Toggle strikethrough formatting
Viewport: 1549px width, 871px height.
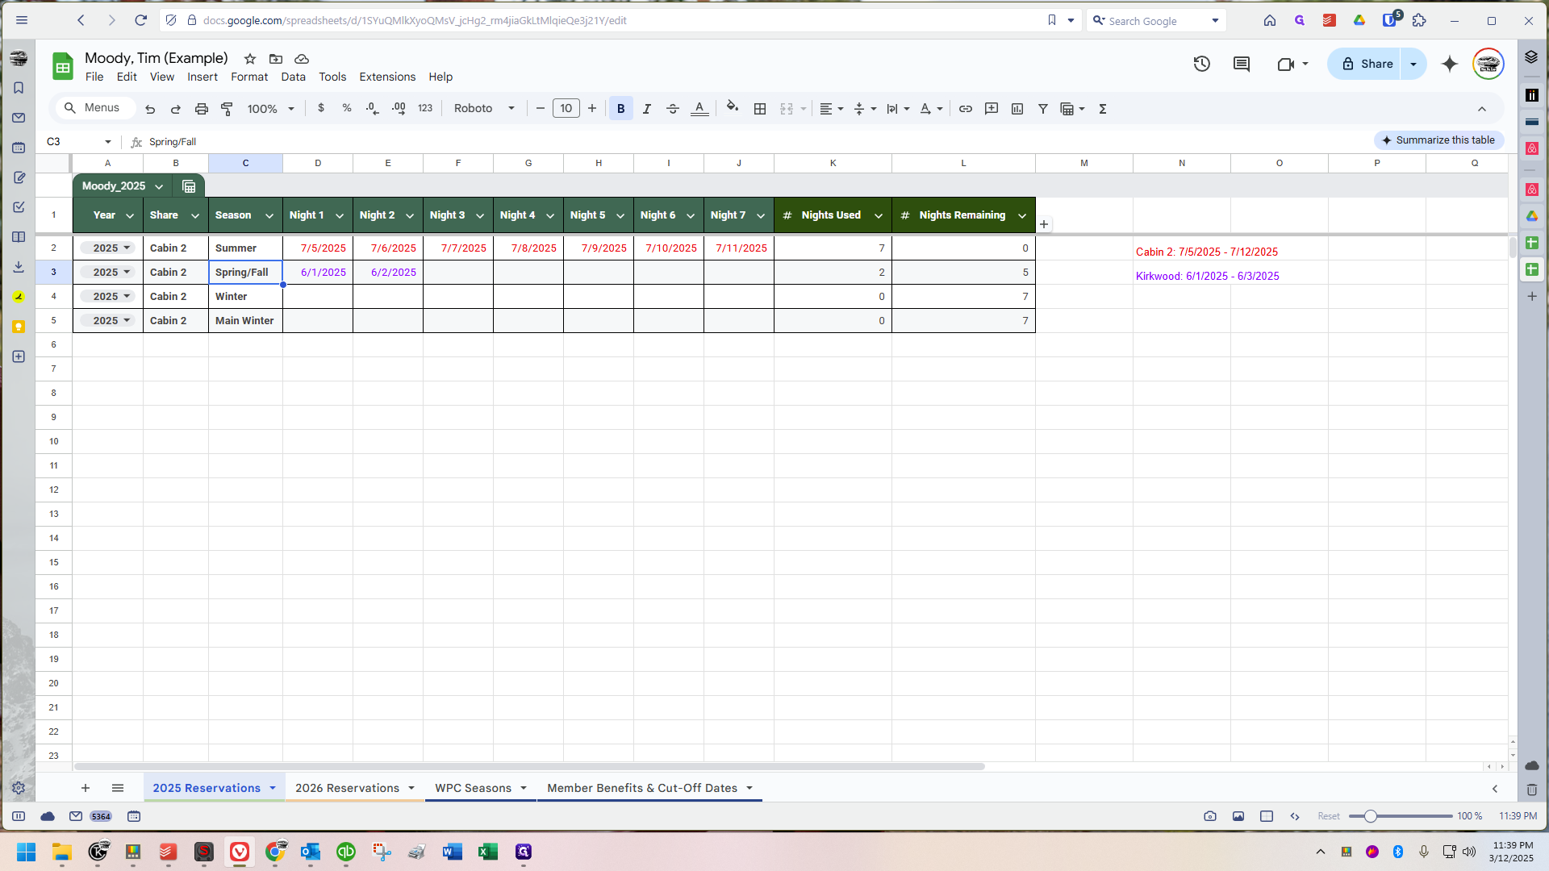pos(673,109)
